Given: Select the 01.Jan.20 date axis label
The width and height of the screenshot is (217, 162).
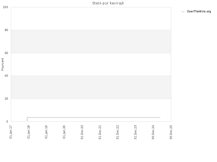Looking at the screenshot, I should 64,132.
